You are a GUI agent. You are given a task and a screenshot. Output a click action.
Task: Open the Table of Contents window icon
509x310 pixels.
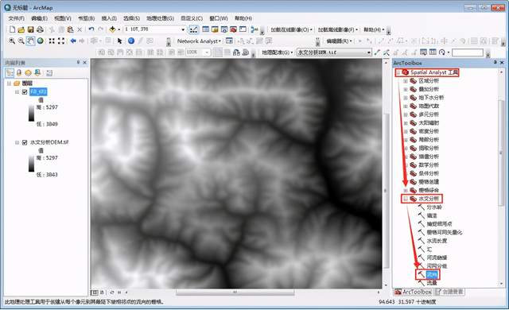205,29
